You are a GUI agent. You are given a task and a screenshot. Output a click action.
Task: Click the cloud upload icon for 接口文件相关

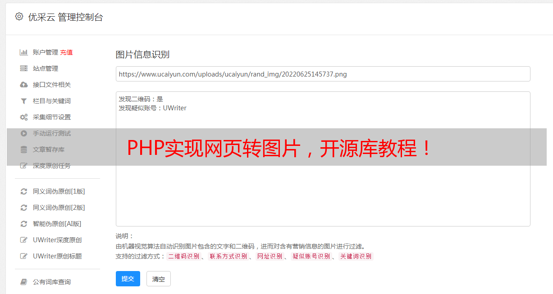tap(24, 85)
